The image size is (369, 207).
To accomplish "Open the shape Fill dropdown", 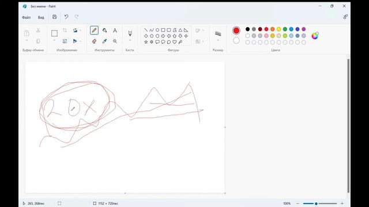I will coord(203,41).
